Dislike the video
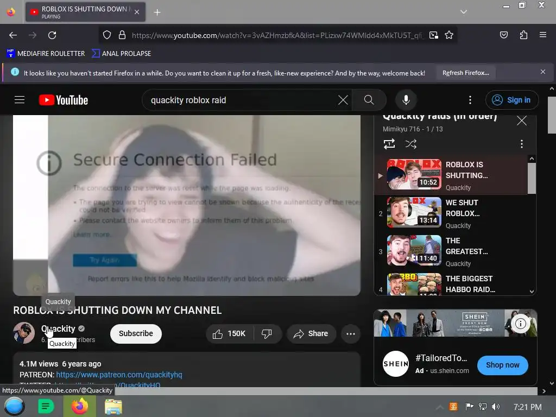Image resolution: width=556 pixels, height=417 pixels. pyautogui.click(x=267, y=334)
